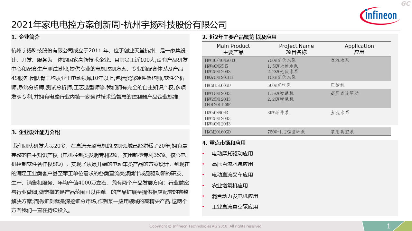
Task: Click the project cell 1.5KW增氧机
Action: coord(281,93)
